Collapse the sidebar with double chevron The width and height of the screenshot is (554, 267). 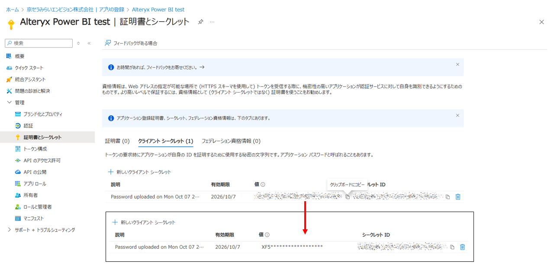89,43
